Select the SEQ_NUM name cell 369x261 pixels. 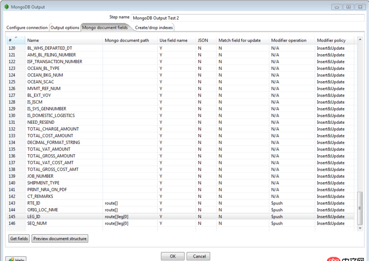(x=64, y=223)
